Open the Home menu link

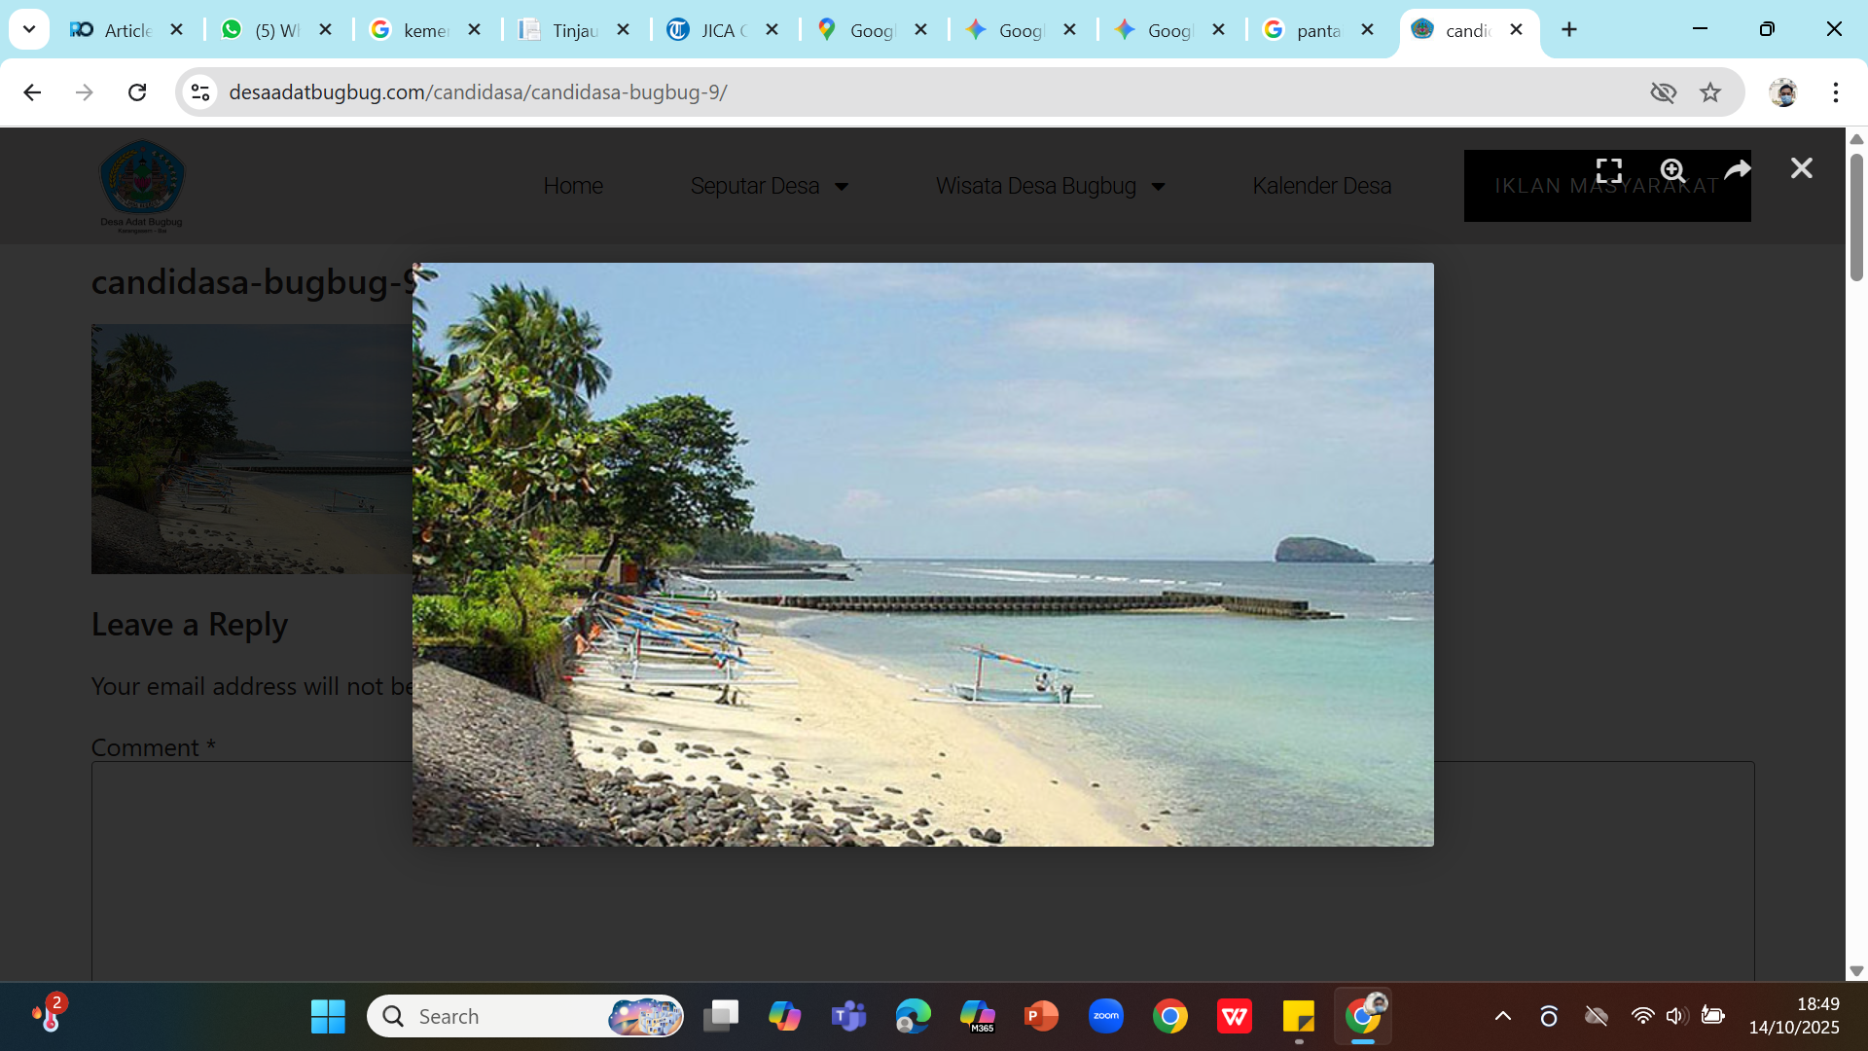tap(573, 186)
